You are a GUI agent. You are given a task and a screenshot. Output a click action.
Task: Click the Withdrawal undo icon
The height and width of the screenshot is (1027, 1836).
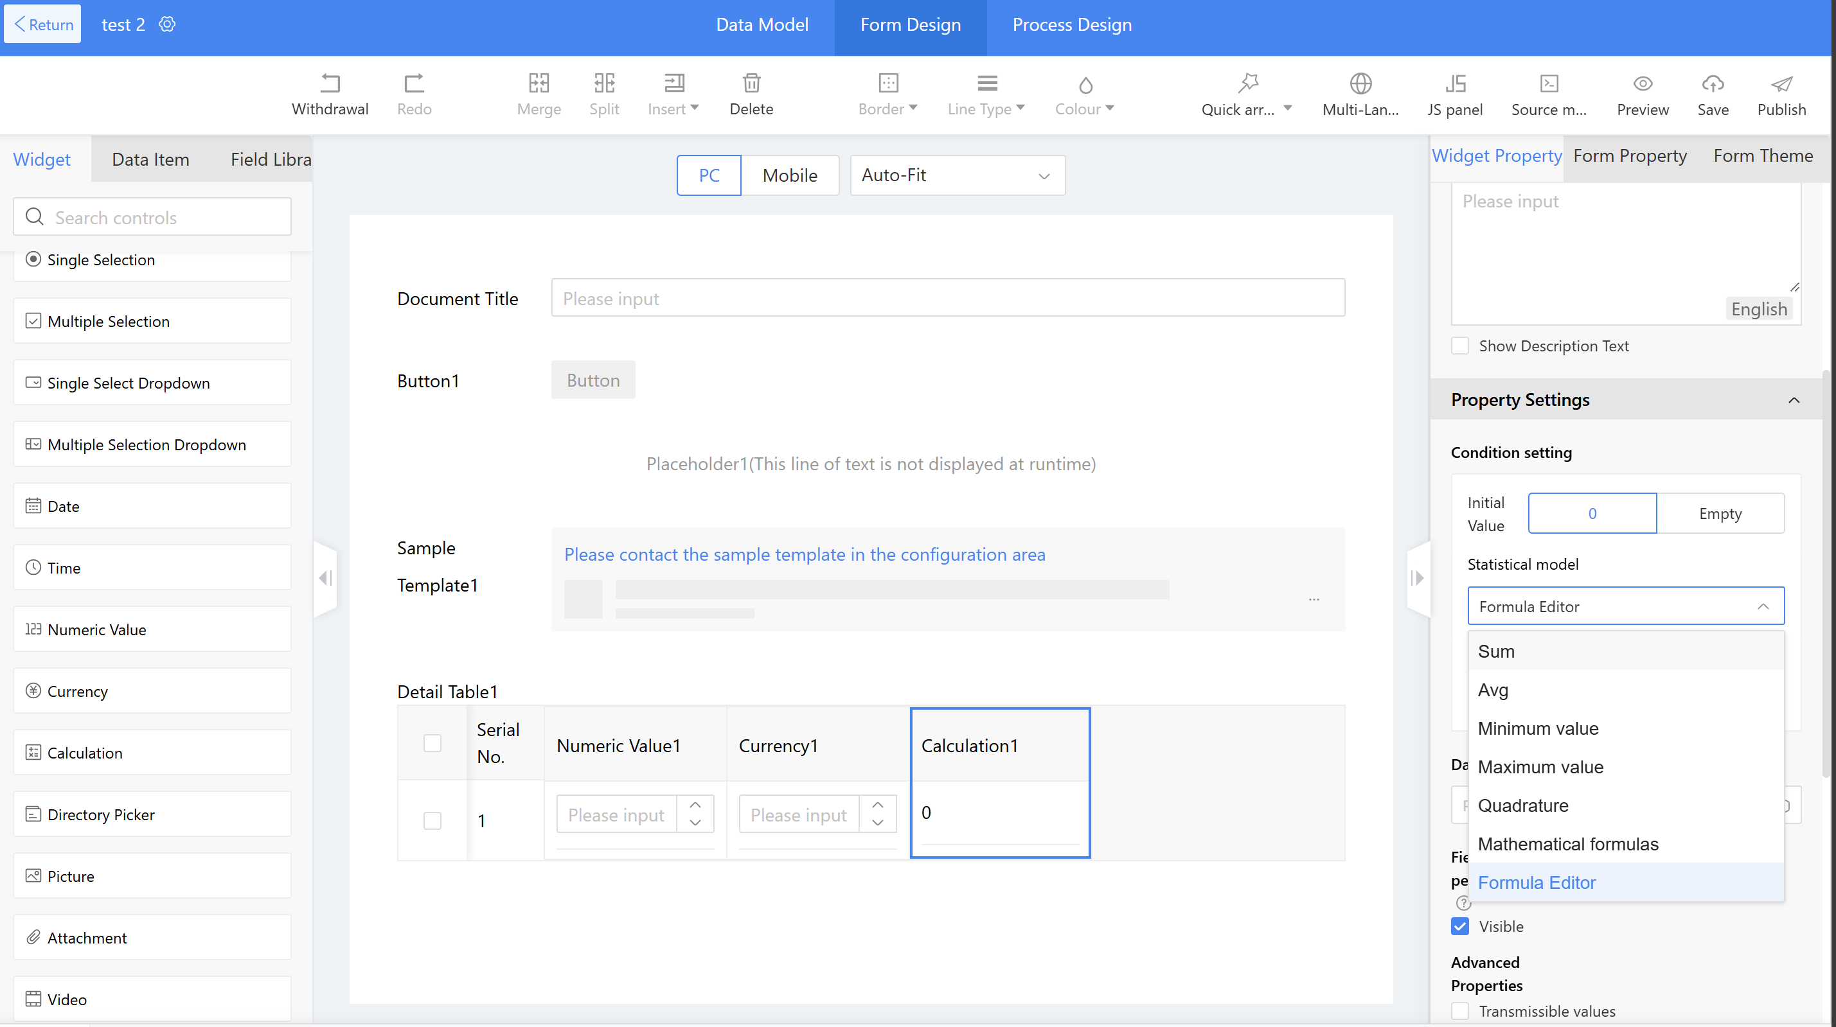[330, 84]
